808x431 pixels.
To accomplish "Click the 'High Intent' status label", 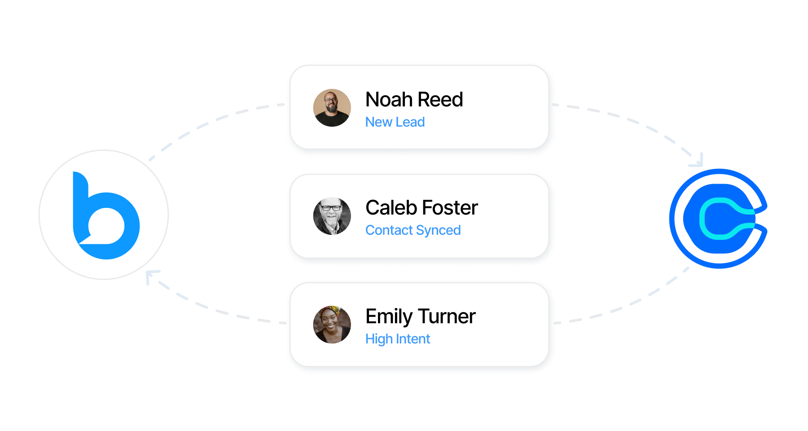I will point(398,339).
